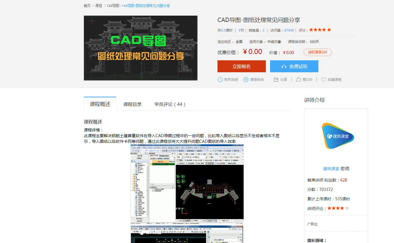Open the CAD导图 breadcrumb category
The width and height of the screenshot is (394, 243).
click(x=113, y=6)
